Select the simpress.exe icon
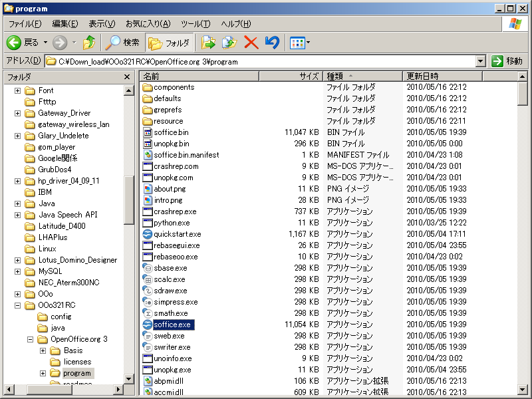The width and height of the screenshot is (532, 399). [x=147, y=302]
